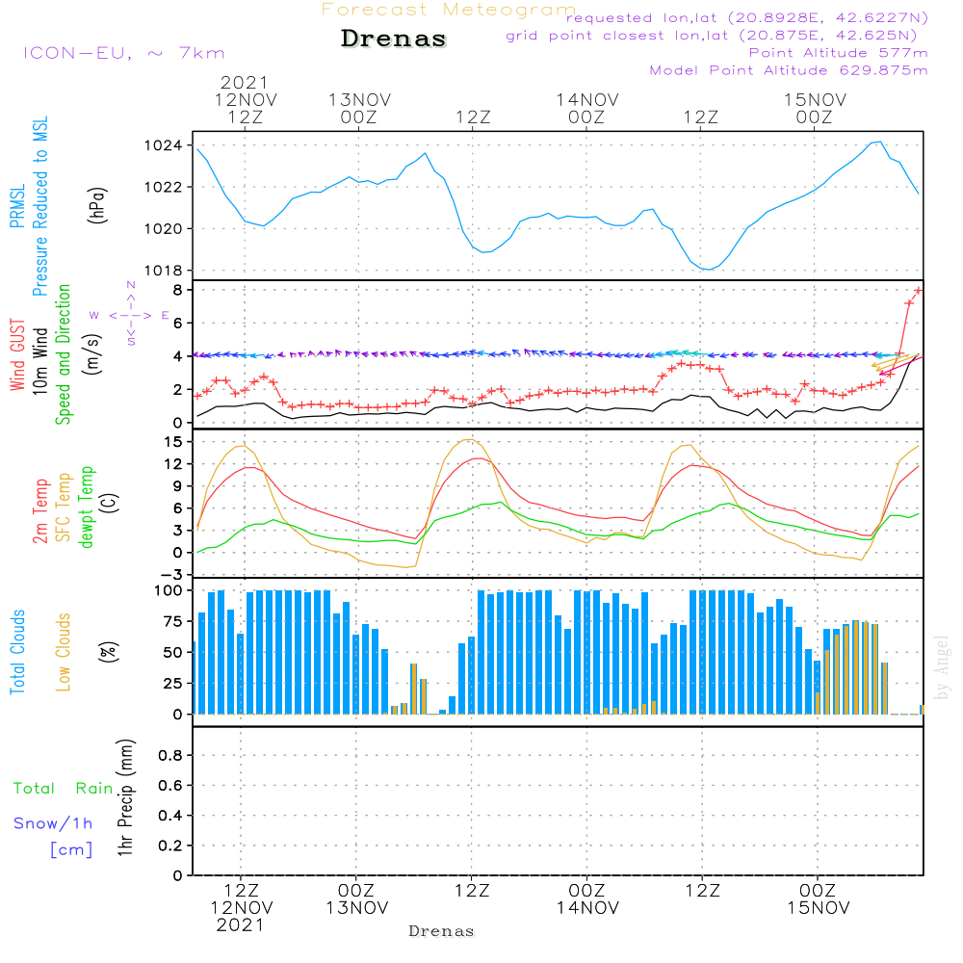This screenshot has height=963, width=963.
Task: Click the top '13NOV 00Z' time label
Action: 359,108
